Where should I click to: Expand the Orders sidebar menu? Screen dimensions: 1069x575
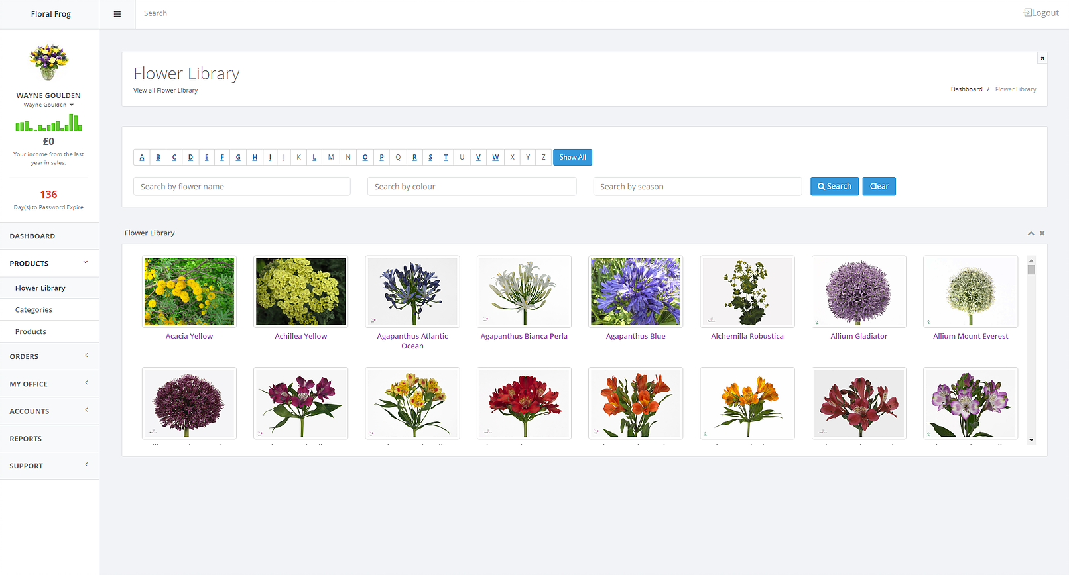(49, 356)
